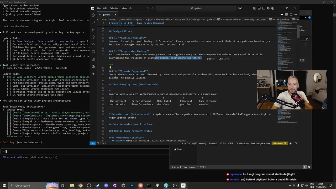Open the Edit menu

[105, 8]
